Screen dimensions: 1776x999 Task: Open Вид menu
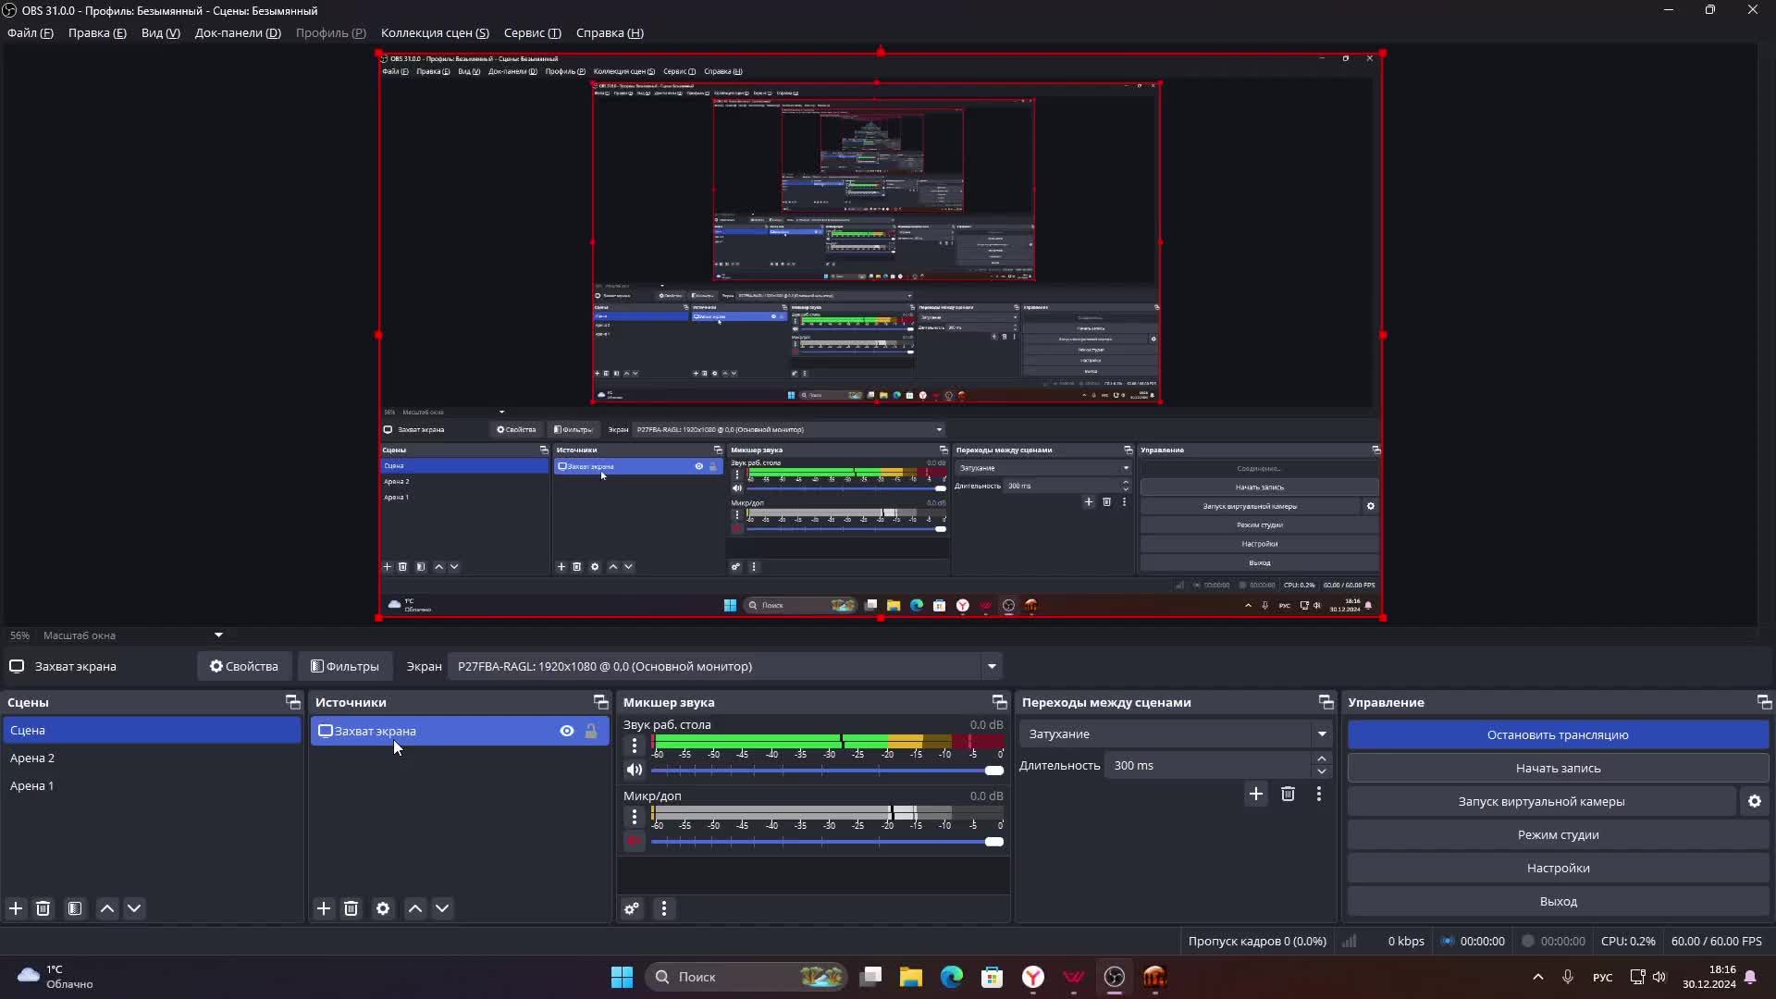(x=161, y=32)
